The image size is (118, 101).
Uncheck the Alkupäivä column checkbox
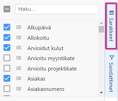tap(7, 27)
